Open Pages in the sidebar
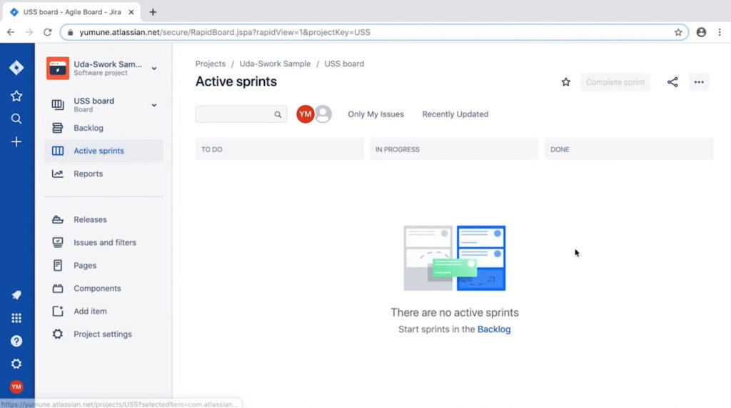The image size is (731, 408). click(x=104, y=265)
